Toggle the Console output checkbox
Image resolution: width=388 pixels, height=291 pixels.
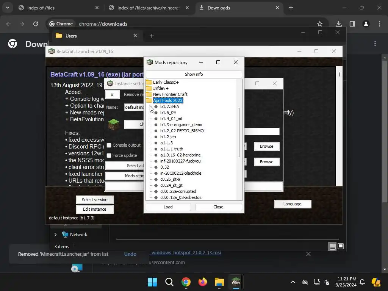point(109,145)
